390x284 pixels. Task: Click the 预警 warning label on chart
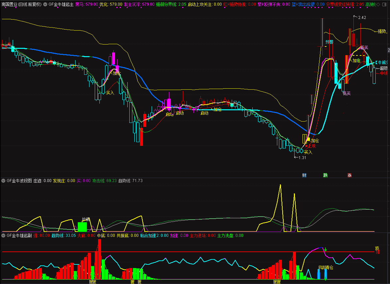(329, 42)
